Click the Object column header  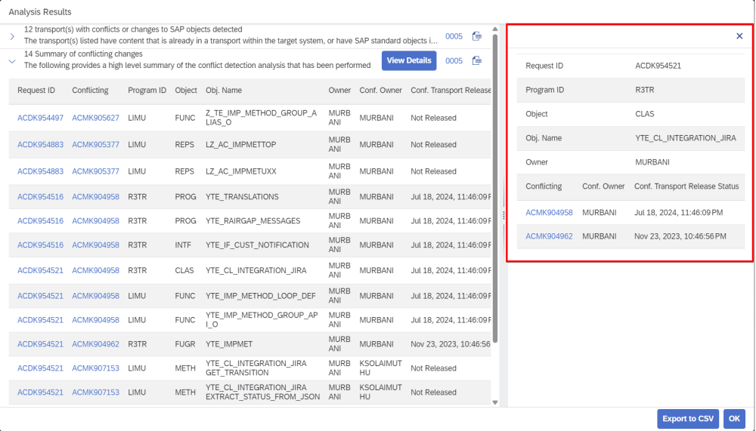(186, 90)
